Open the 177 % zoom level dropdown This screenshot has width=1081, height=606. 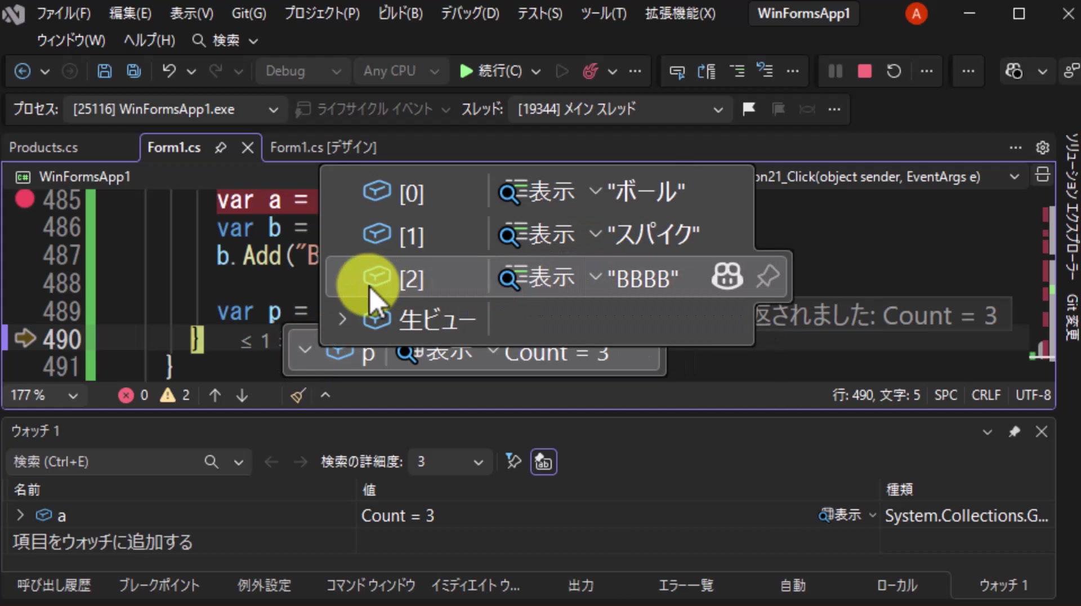tap(44, 395)
